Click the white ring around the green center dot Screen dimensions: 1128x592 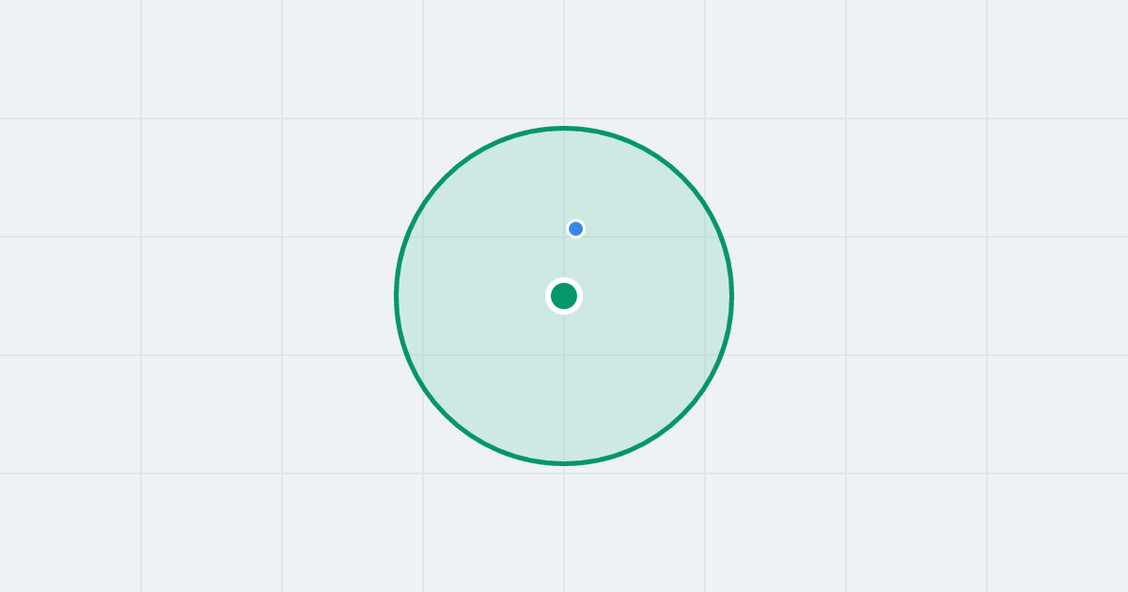(x=564, y=280)
